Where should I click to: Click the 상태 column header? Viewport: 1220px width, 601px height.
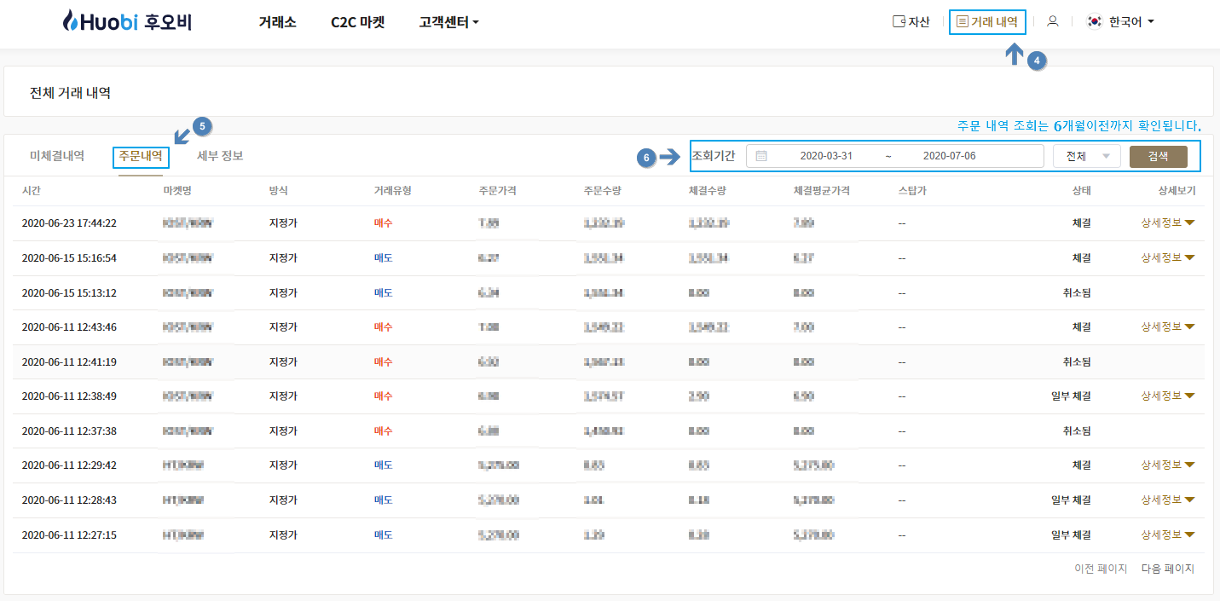pos(1081,190)
